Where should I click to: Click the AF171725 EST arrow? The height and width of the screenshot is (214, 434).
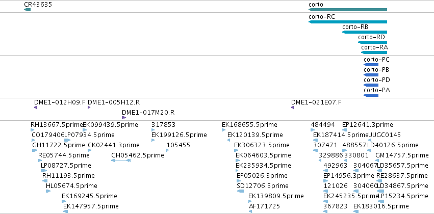coord(250,212)
